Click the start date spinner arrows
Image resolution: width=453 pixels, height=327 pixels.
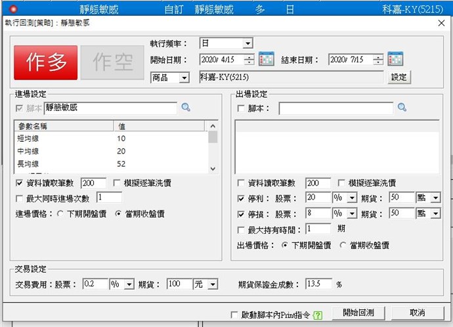[248, 60]
